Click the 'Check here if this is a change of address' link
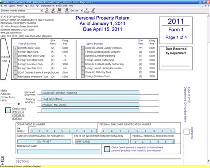210x168 pixels. [x=19, y=113]
